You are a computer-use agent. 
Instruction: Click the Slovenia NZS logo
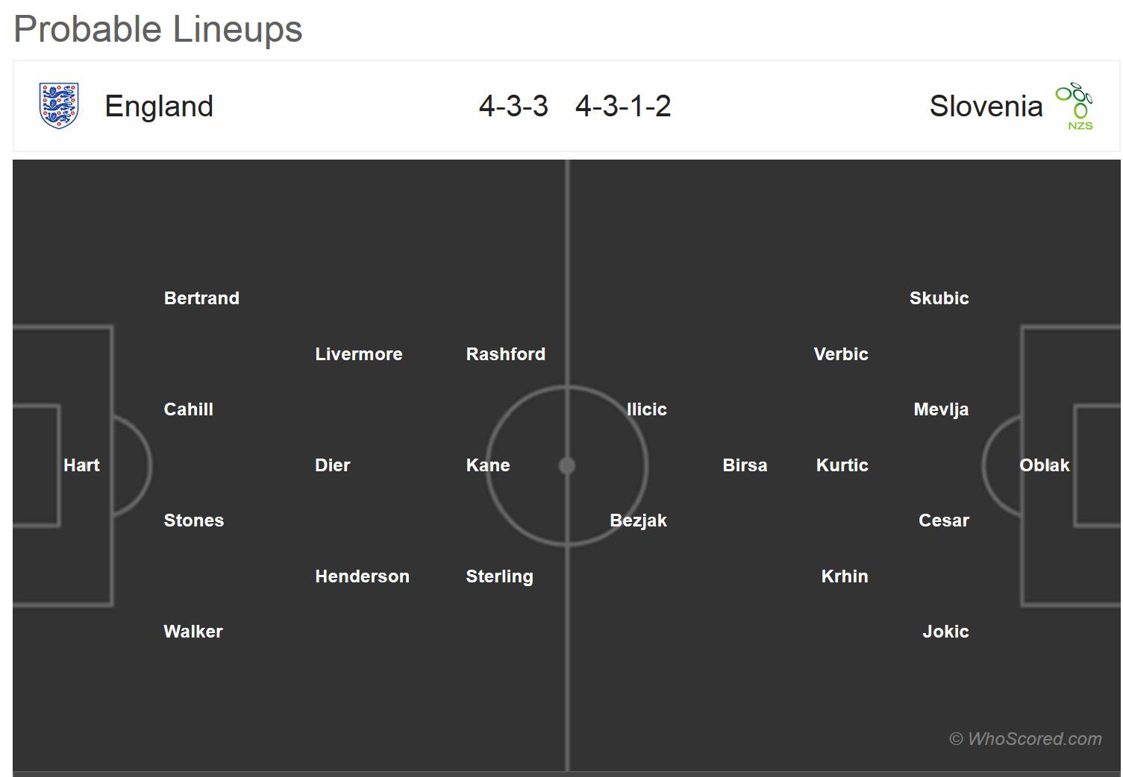pos(1074,106)
